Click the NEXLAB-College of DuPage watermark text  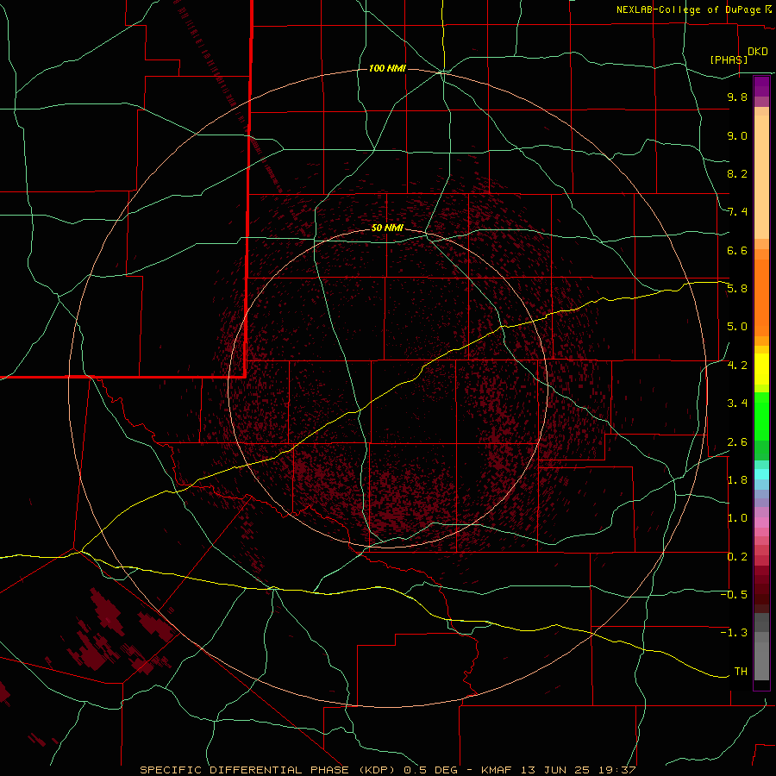688,9
